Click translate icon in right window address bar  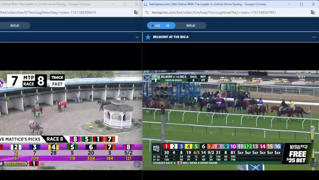pyautogui.click(x=313, y=12)
